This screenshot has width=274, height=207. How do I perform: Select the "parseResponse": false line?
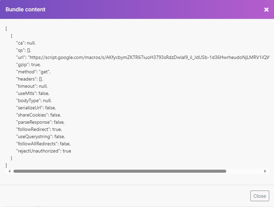40,122
